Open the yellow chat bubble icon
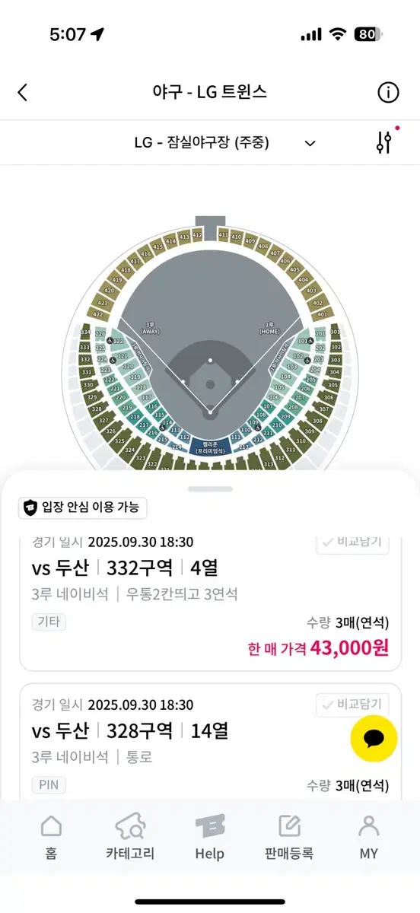 [x=374, y=738]
